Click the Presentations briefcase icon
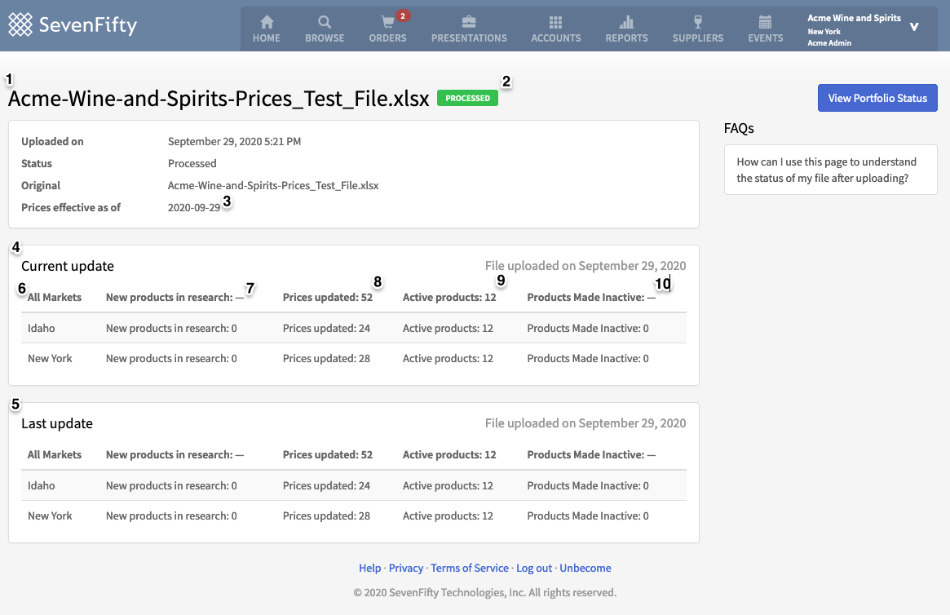 pyautogui.click(x=469, y=24)
